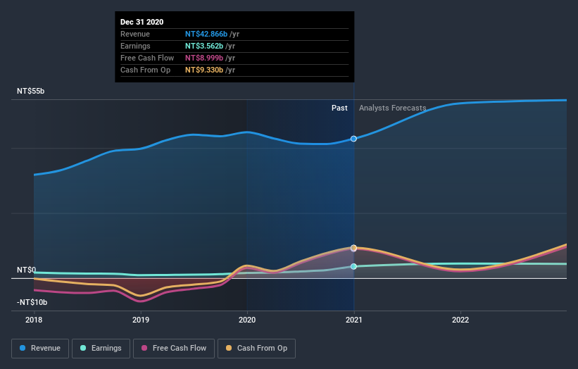
Task: Select the 2021 x-axis label
Action: coord(354,320)
